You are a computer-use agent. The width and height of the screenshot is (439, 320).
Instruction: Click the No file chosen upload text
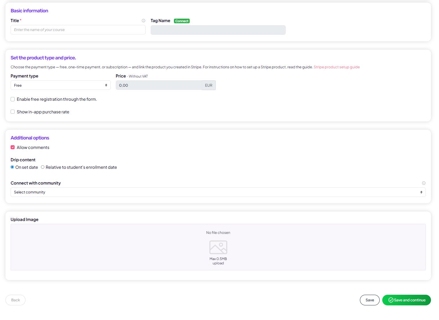click(218, 233)
